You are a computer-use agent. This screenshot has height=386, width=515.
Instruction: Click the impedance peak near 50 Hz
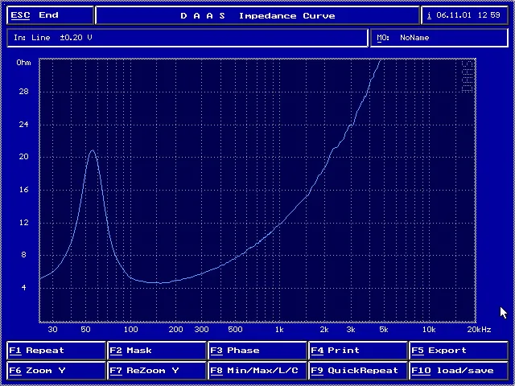pos(93,151)
